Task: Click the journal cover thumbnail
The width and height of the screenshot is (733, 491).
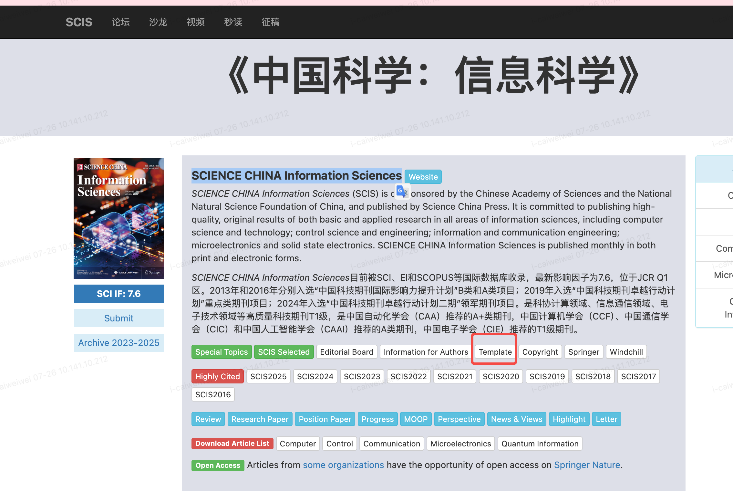Action: pyautogui.click(x=119, y=218)
